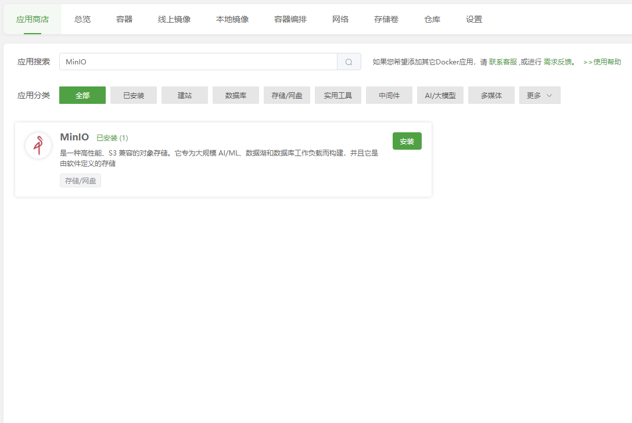Viewport: 632px width, 423px height.
Task: Filter apps by 建站 category
Action: tap(185, 95)
